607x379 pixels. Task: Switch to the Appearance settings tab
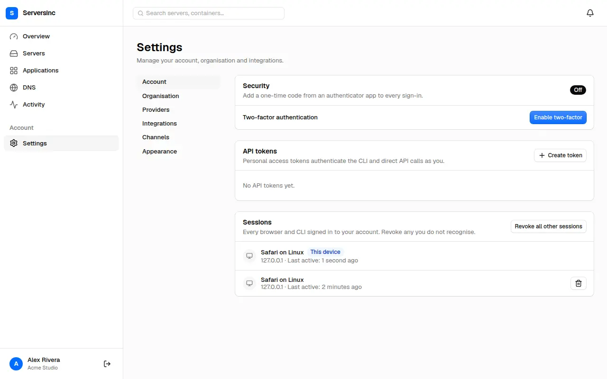[178, 151]
